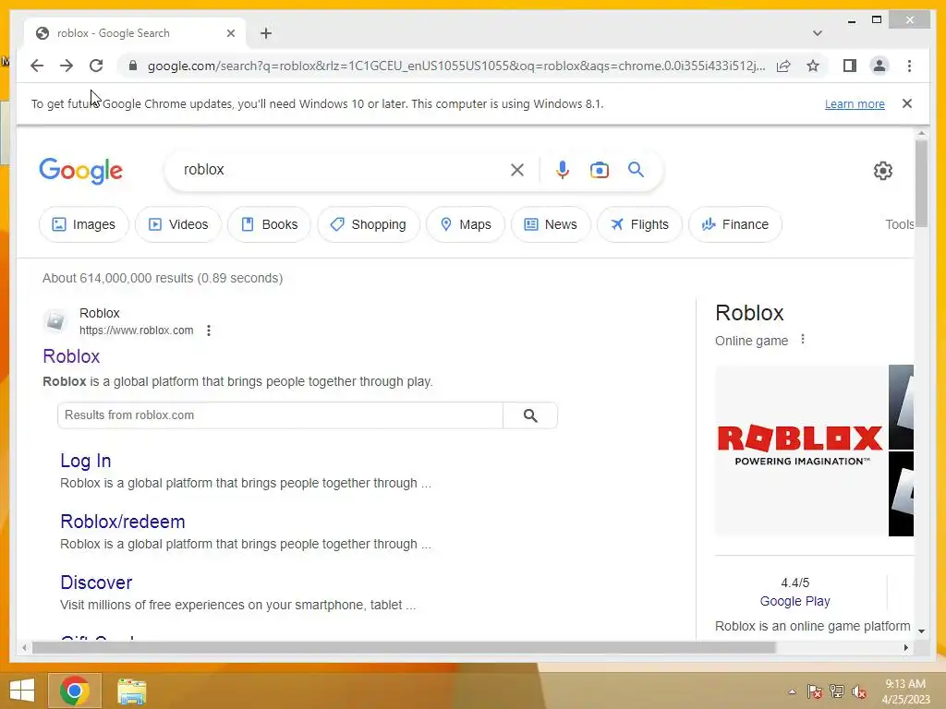View the Roblox Powering Imagination logo image
946x709 pixels.
pos(800,450)
